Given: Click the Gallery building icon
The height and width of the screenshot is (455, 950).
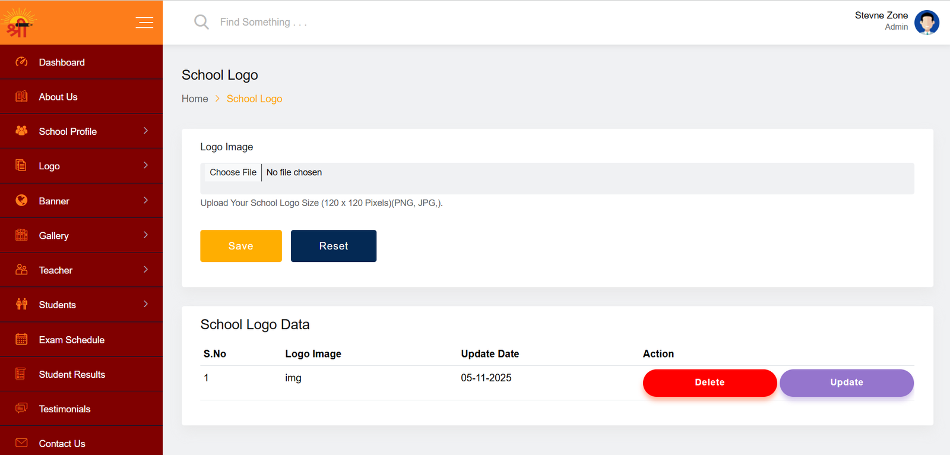Looking at the screenshot, I should 21,235.
